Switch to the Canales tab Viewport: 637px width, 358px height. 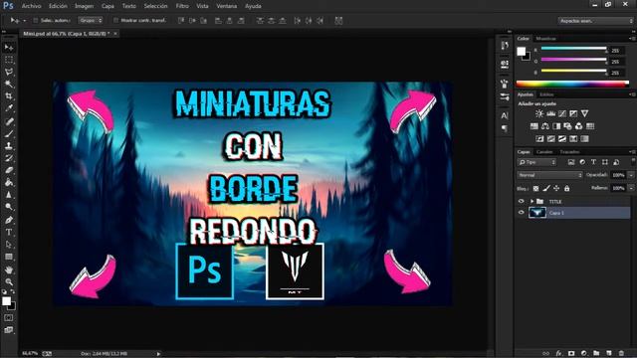coord(544,152)
